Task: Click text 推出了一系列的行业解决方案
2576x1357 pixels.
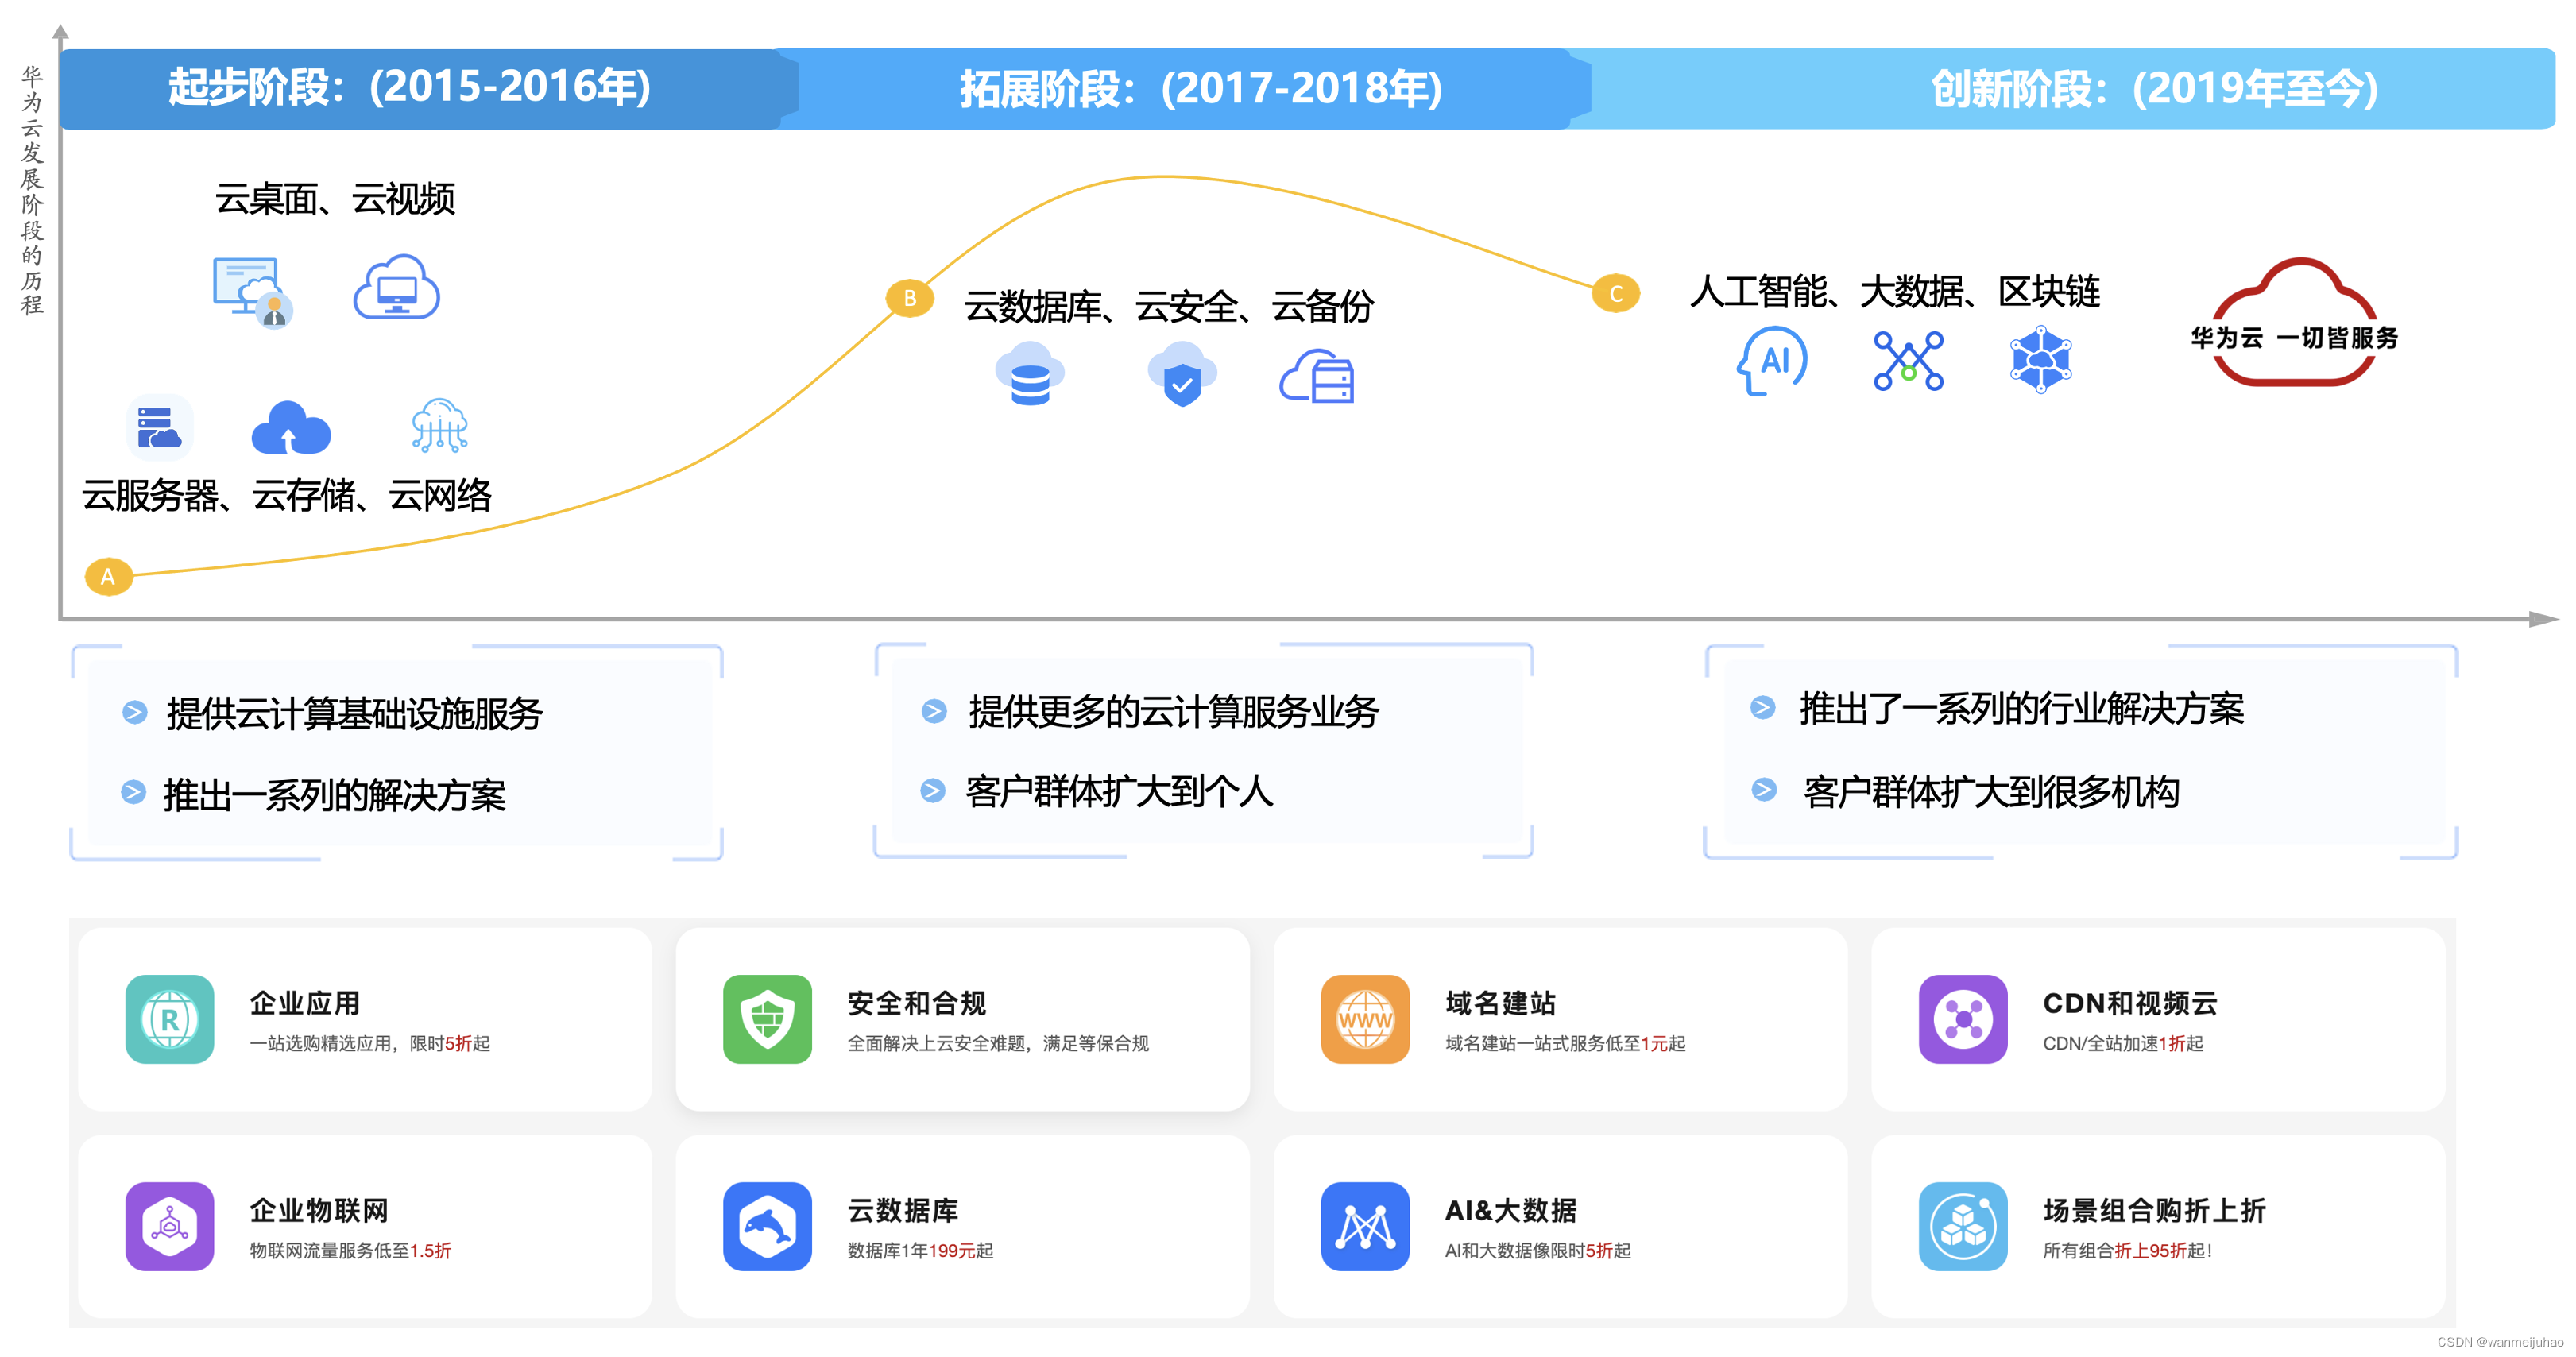Action: [2021, 708]
